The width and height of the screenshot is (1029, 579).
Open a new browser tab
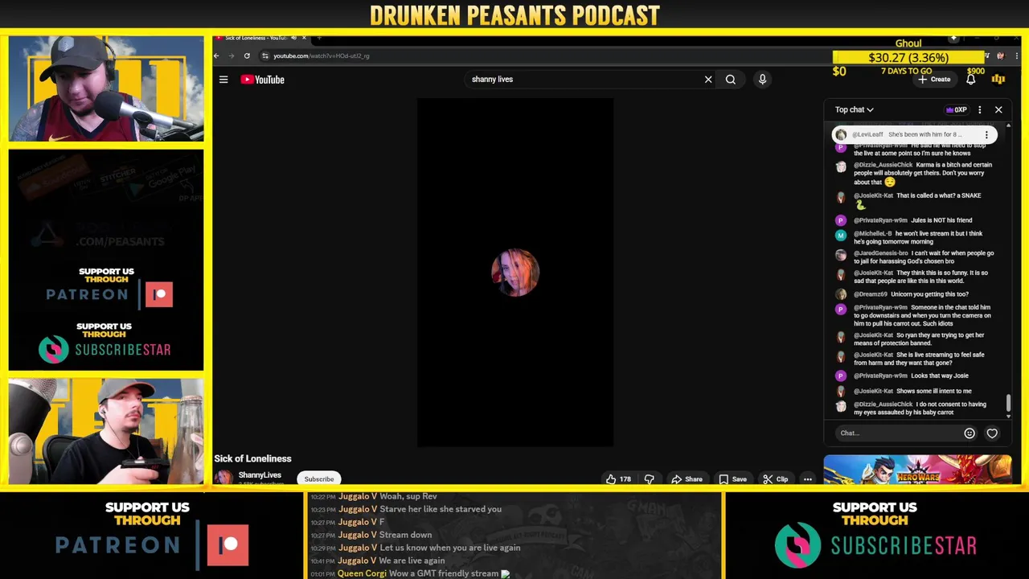tap(319, 38)
